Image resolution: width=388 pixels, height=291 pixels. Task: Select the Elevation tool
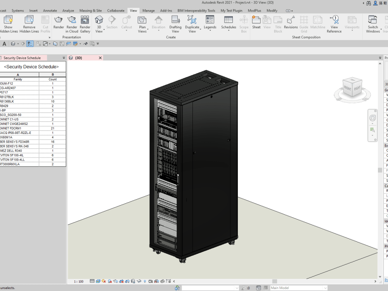pos(159,23)
